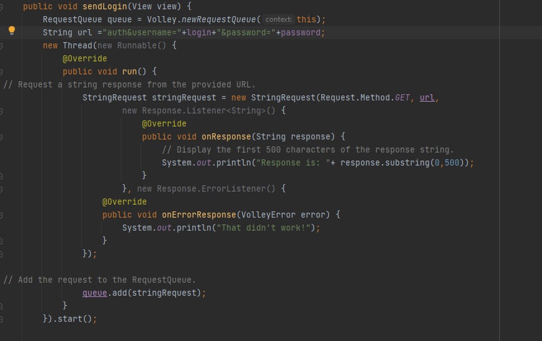Click the yellow lightbulb quick-fix icon

12,30
